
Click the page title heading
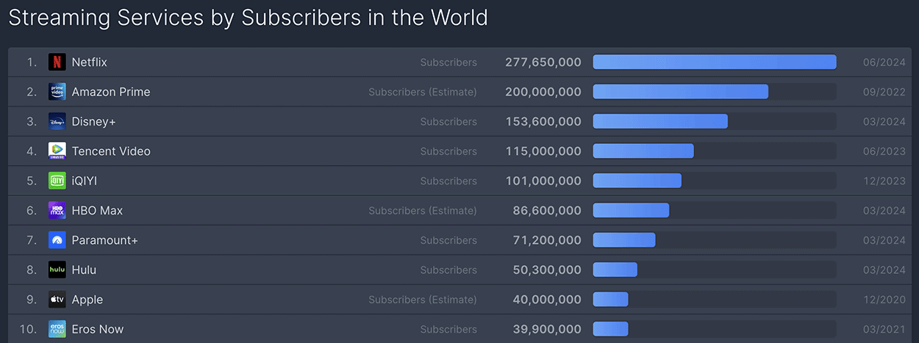point(248,18)
